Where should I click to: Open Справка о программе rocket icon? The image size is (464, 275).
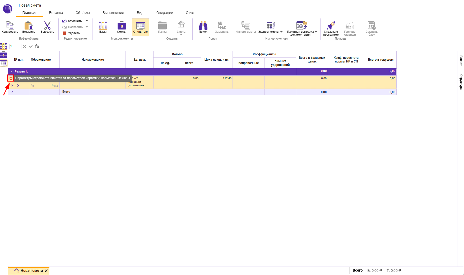[x=331, y=26]
